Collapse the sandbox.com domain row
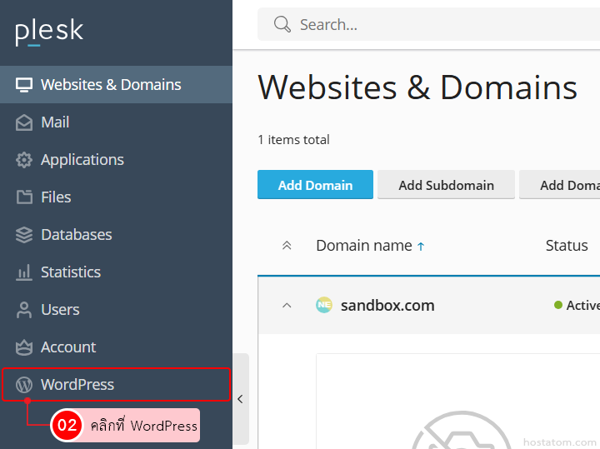This screenshot has width=600, height=449. (287, 306)
